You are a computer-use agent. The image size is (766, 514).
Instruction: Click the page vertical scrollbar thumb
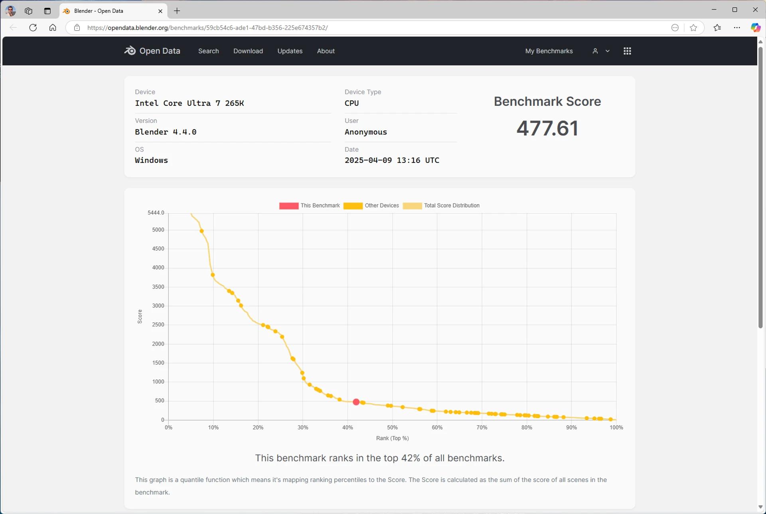click(760, 187)
